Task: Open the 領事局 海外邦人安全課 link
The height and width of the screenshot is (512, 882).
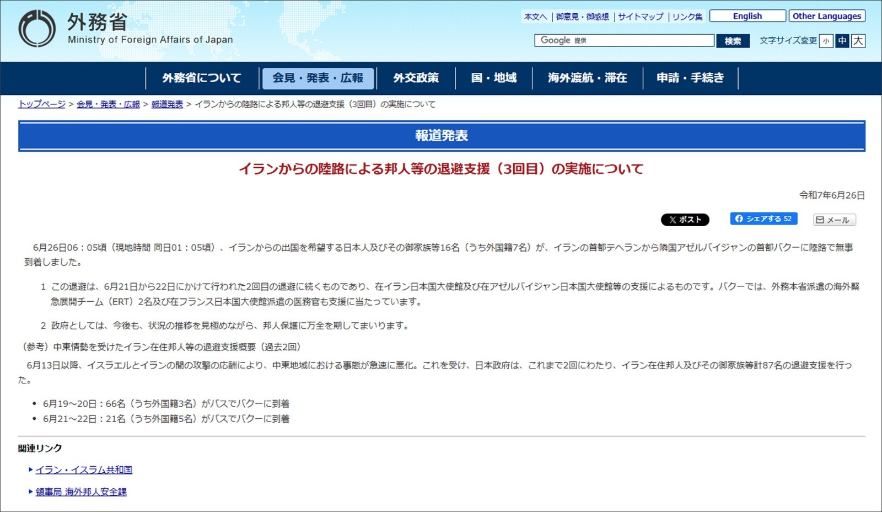Action: tap(81, 492)
